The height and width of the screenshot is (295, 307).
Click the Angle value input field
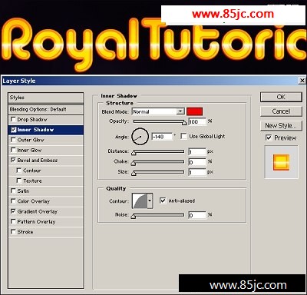(x=162, y=137)
